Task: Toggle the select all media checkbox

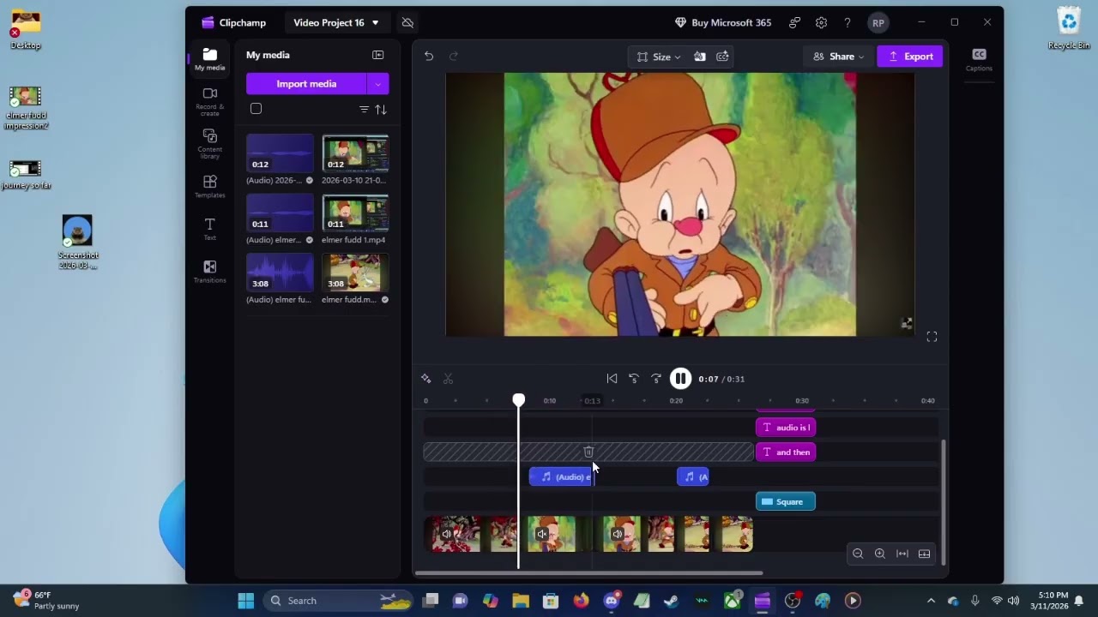Action: tap(256, 109)
